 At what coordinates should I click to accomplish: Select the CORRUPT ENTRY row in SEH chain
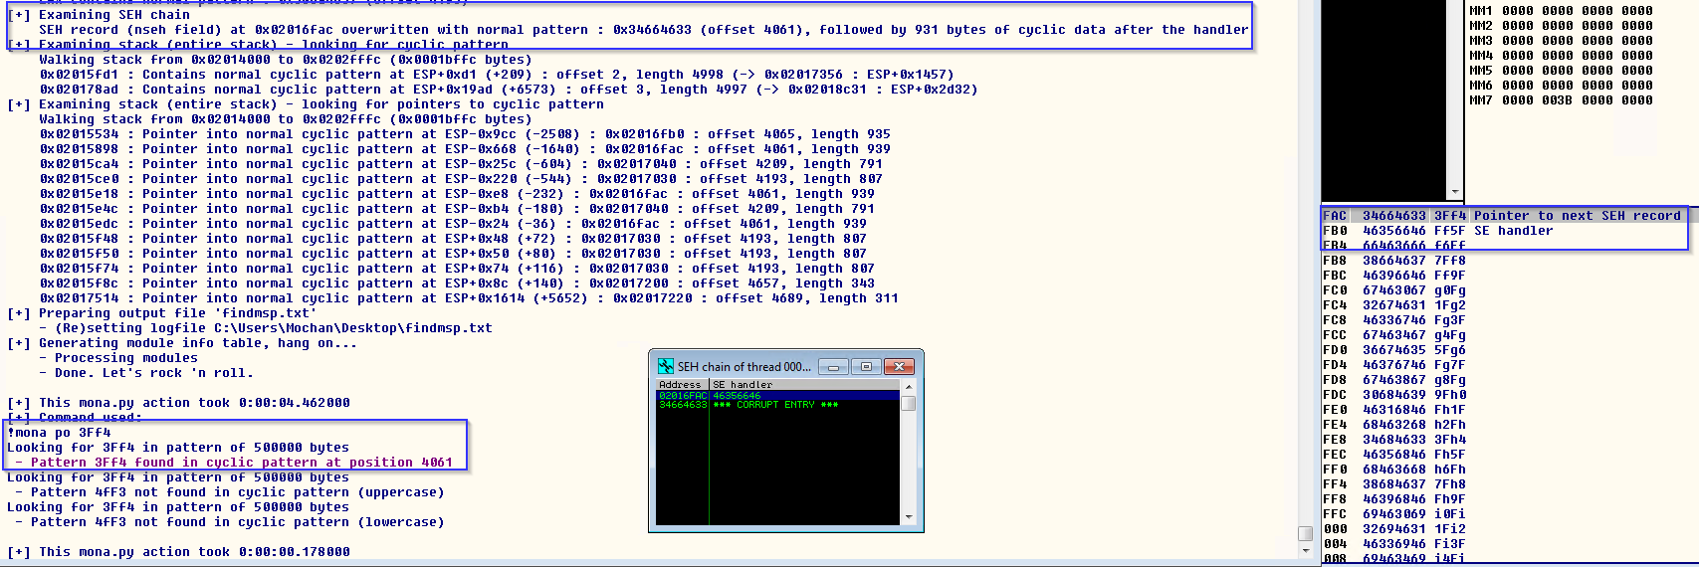(774, 405)
